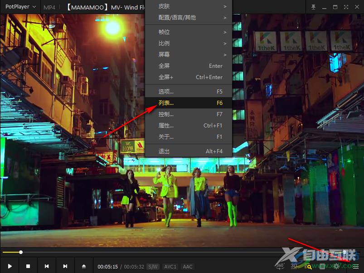Toggle 3D video mode
The width and height of the screenshot is (364, 273).
tap(294, 266)
